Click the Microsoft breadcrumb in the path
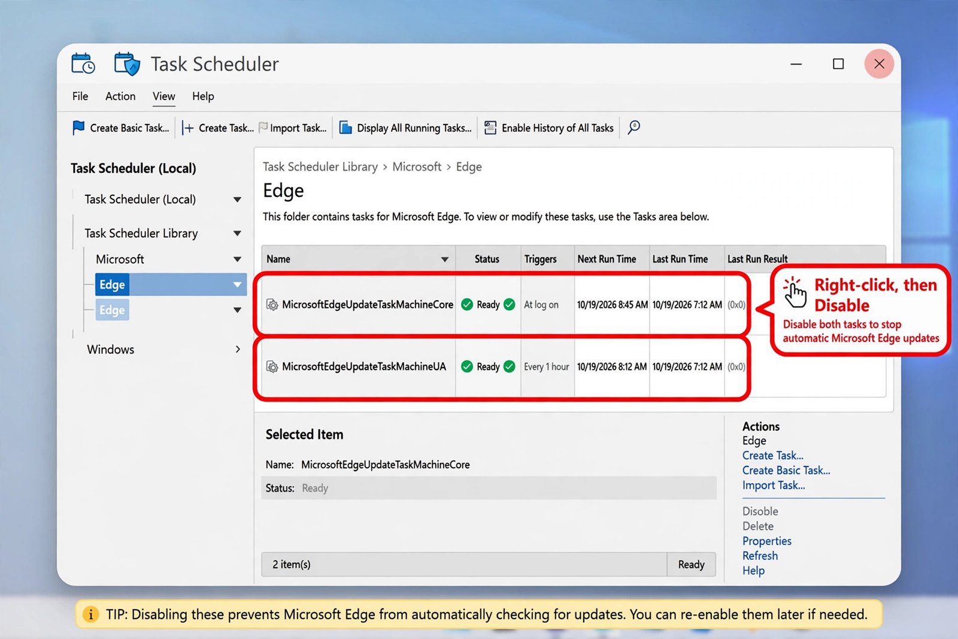Image resolution: width=958 pixels, height=639 pixels. (x=417, y=167)
